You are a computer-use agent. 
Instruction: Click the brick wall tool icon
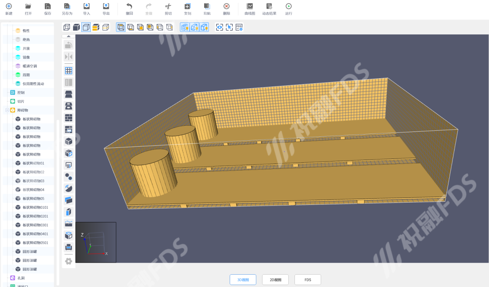tap(69, 118)
